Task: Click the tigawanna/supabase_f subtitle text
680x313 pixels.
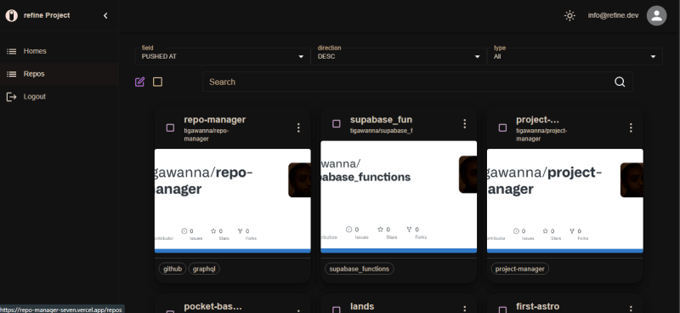Action: pos(381,131)
